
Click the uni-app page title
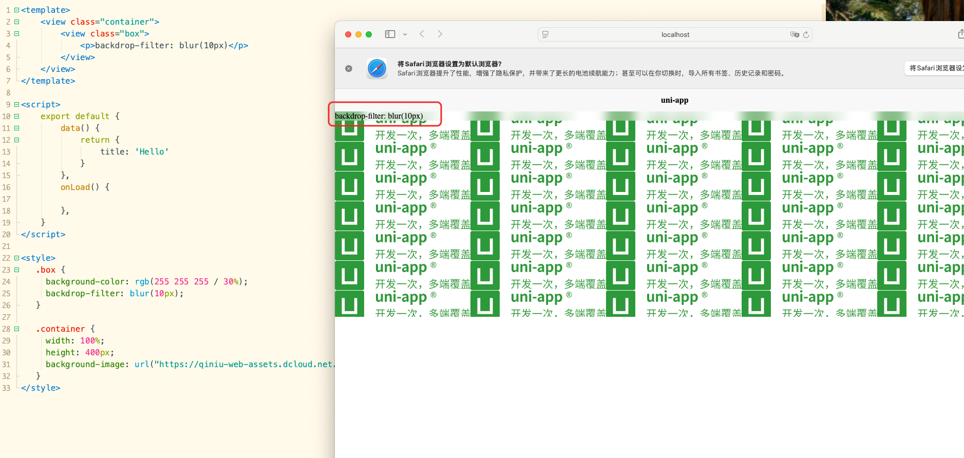coord(674,100)
